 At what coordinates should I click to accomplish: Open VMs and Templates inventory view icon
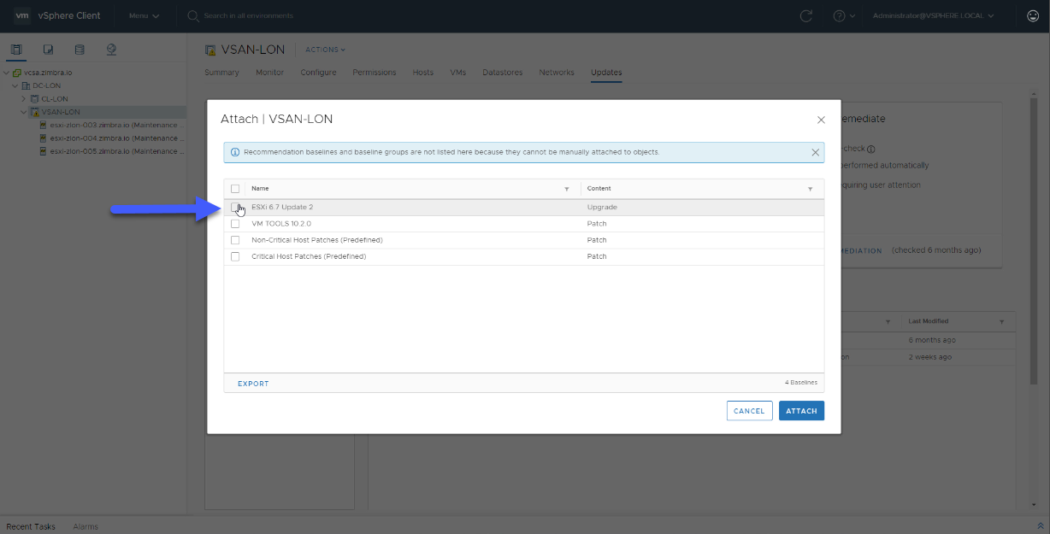click(x=48, y=50)
